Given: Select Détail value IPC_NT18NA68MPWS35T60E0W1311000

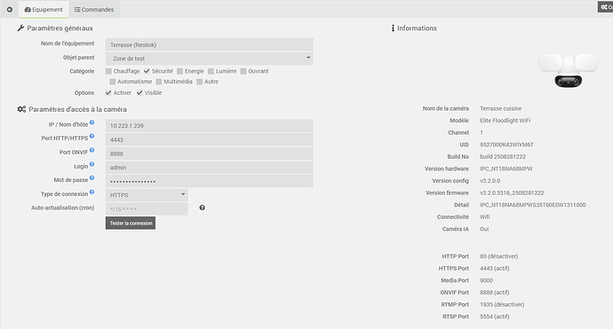Looking at the screenshot, I should 533,205.
